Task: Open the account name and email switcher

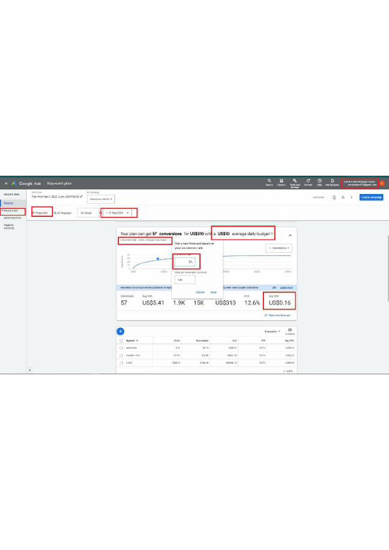Action: click(360, 183)
